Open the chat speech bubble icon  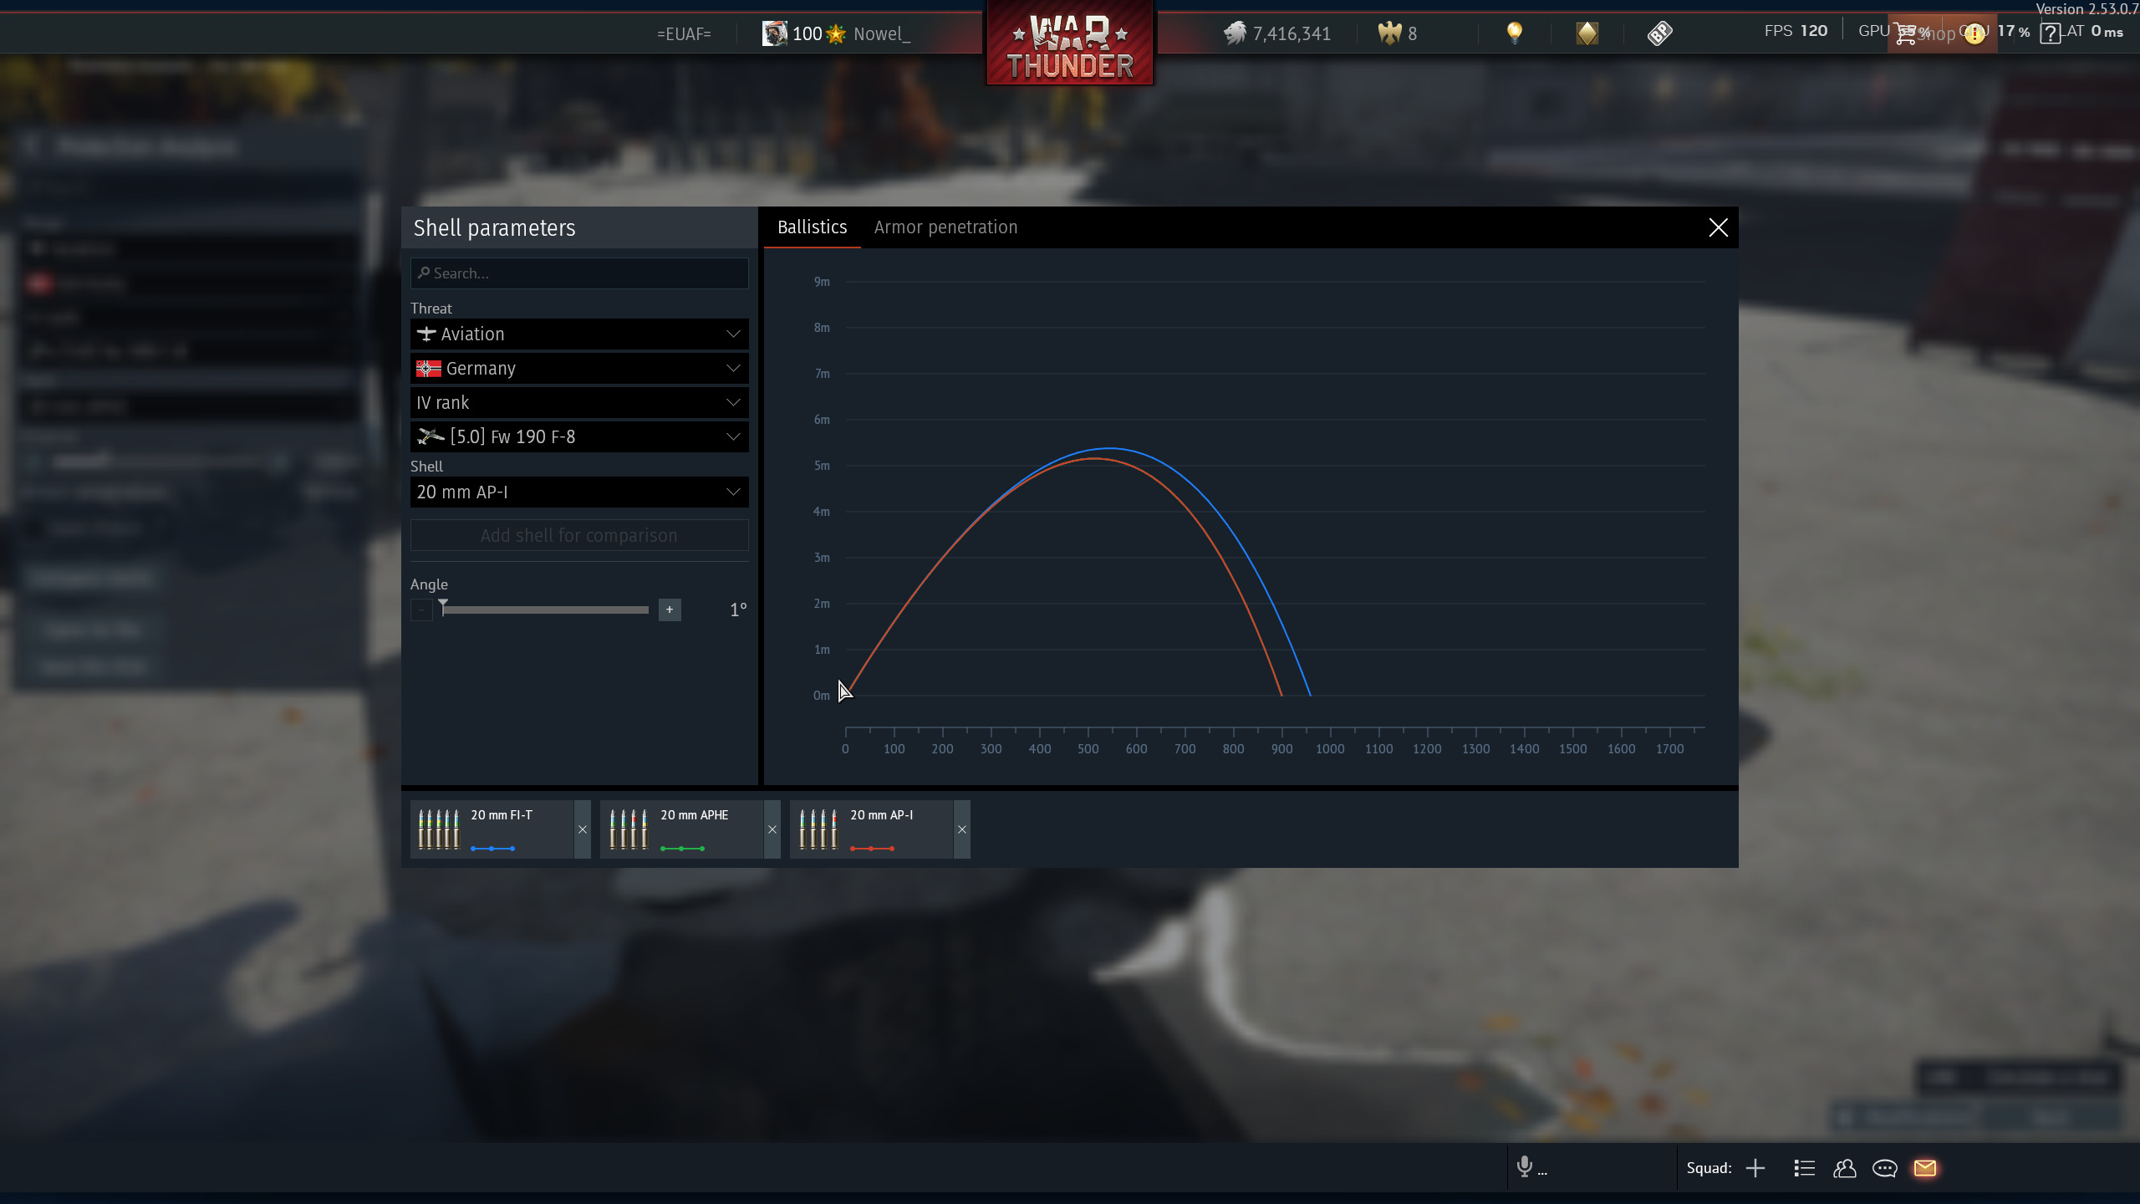click(1884, 1168)
